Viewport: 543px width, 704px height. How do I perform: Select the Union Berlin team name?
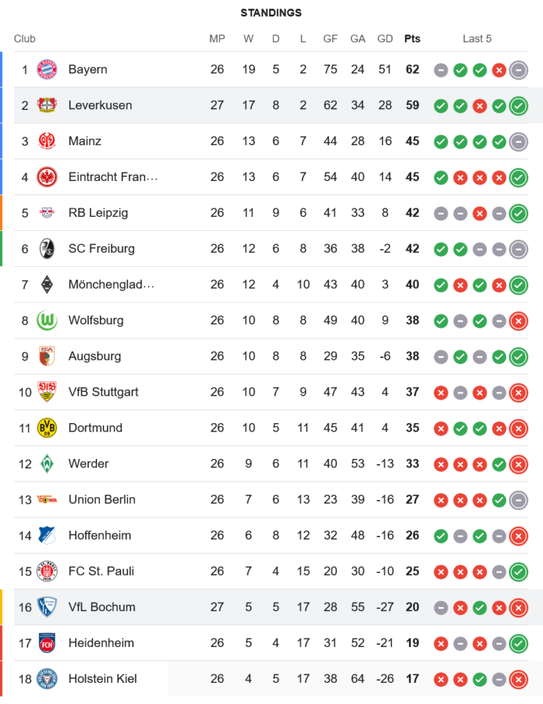[x=101, y=500]
